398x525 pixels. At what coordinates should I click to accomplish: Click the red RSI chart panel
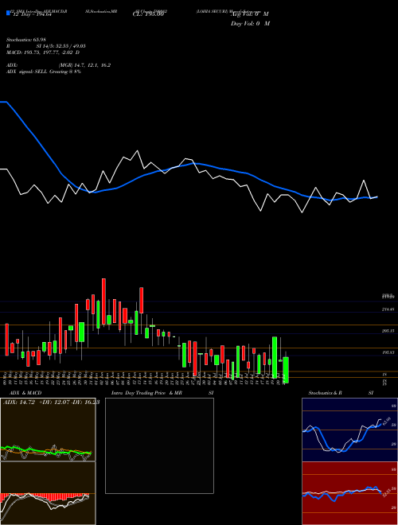(x=349, y=493)
